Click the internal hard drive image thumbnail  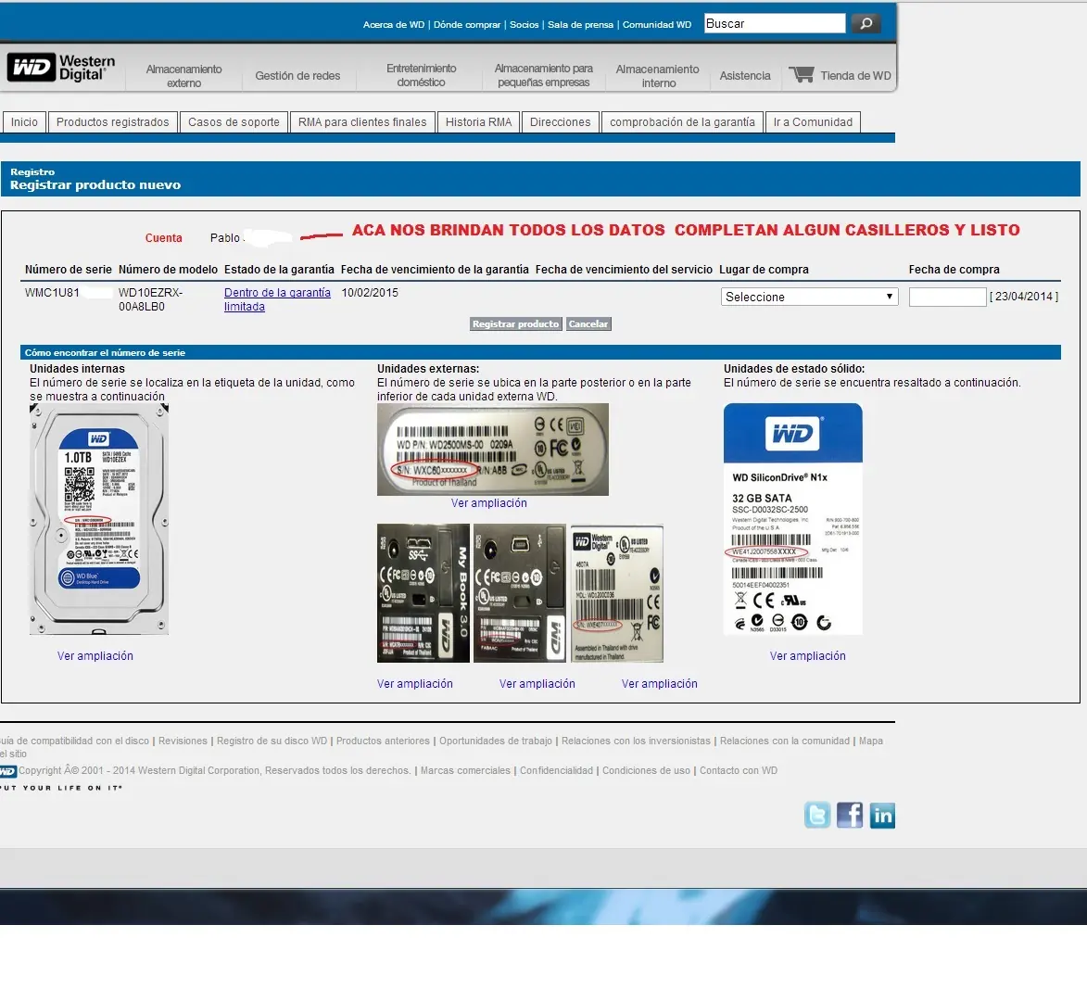[99, 518]
